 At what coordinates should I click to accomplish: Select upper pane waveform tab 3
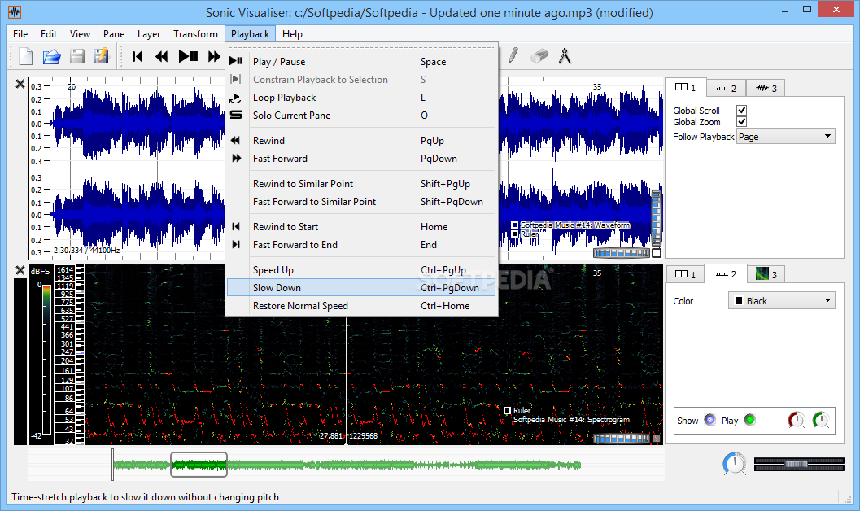pos(766,88)
